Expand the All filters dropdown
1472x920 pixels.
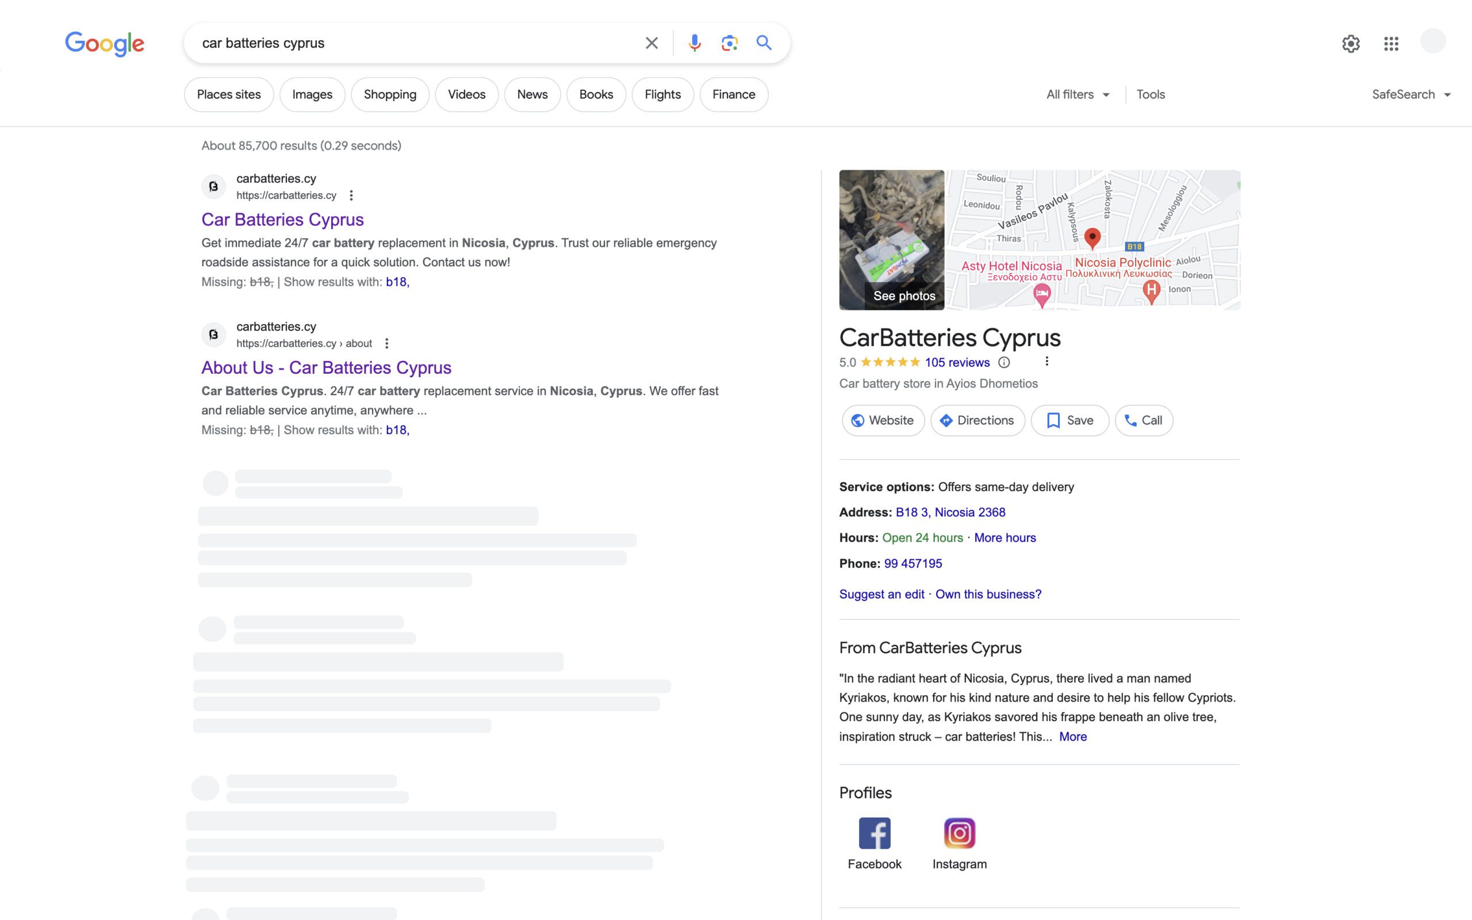coord(1076,94)
